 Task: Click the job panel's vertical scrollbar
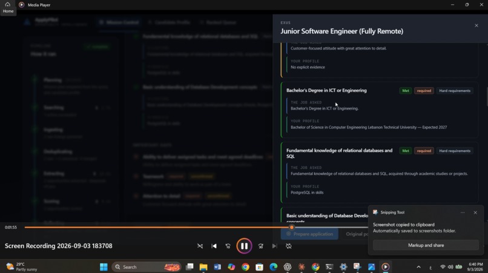tap(487, 96)
